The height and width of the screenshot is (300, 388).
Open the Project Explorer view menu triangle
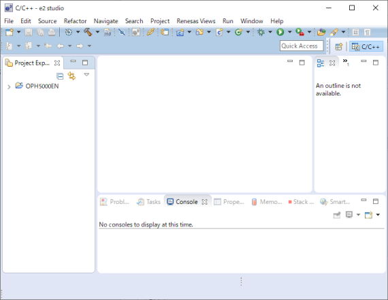(86, 74)
